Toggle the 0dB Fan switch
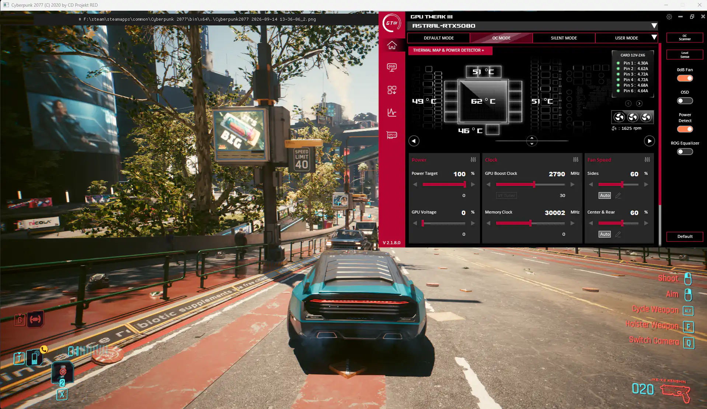Viewport: 707px width, 409px height. [685, 78]
